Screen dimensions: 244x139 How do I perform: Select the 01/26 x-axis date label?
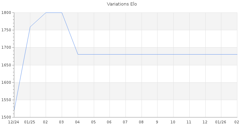221,122
